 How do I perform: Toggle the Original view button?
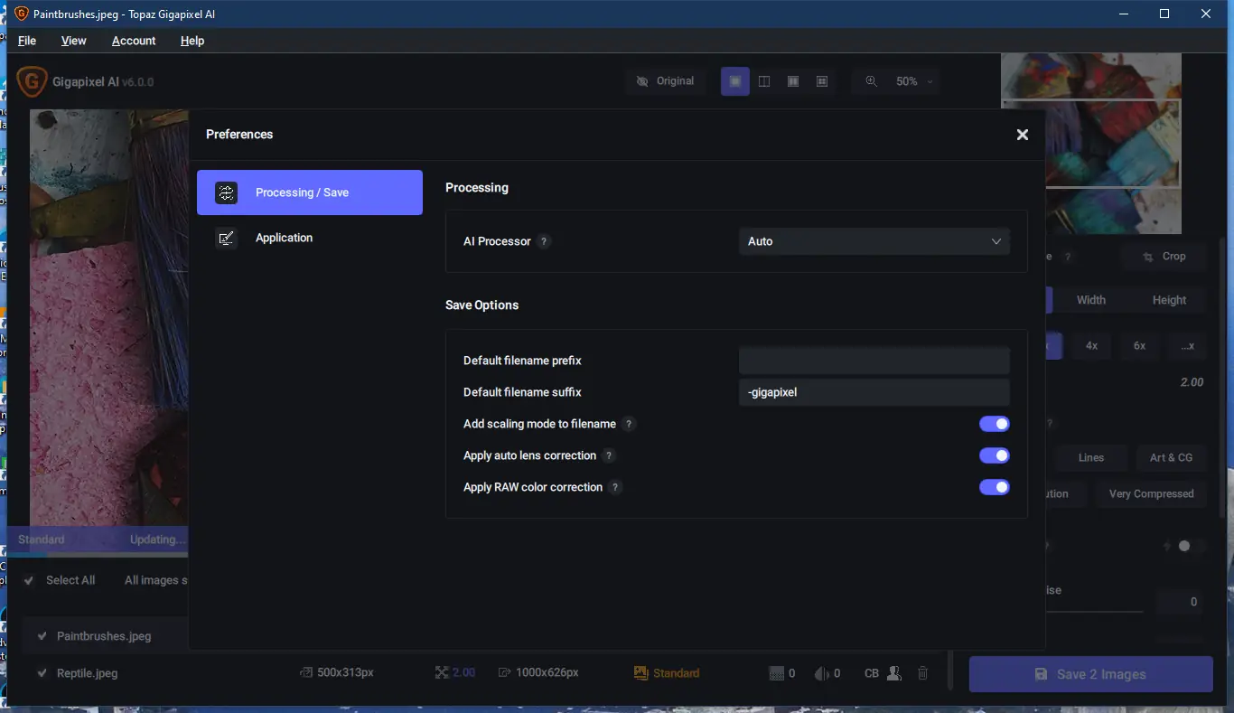pos(665,81)
